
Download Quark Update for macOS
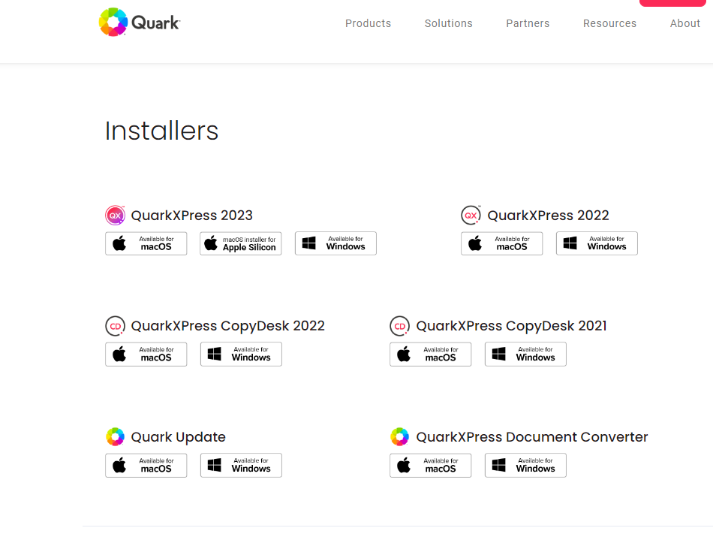pos(146,465)
